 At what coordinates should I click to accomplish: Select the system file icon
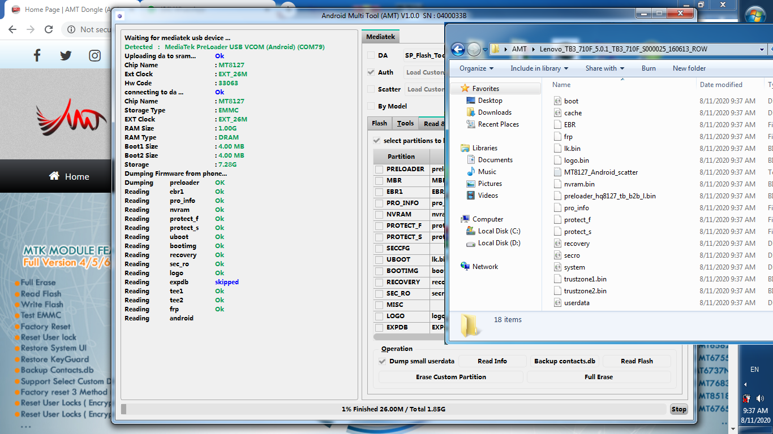pyautogui.click(x=557, y=267)
